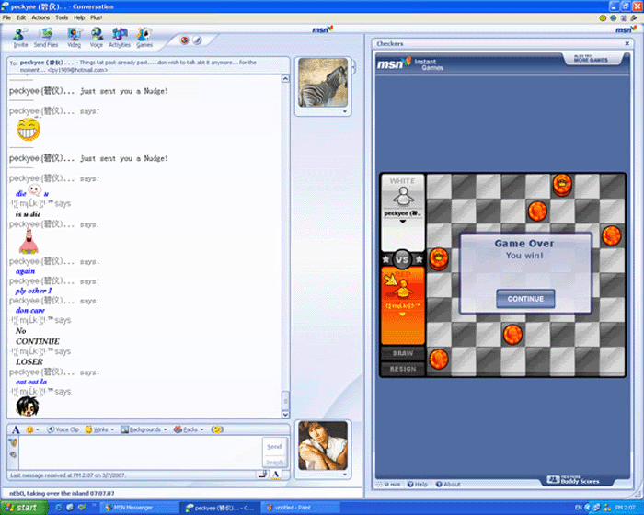
Task: Click the chat scrollbar thumb
Action: point(285,400)
